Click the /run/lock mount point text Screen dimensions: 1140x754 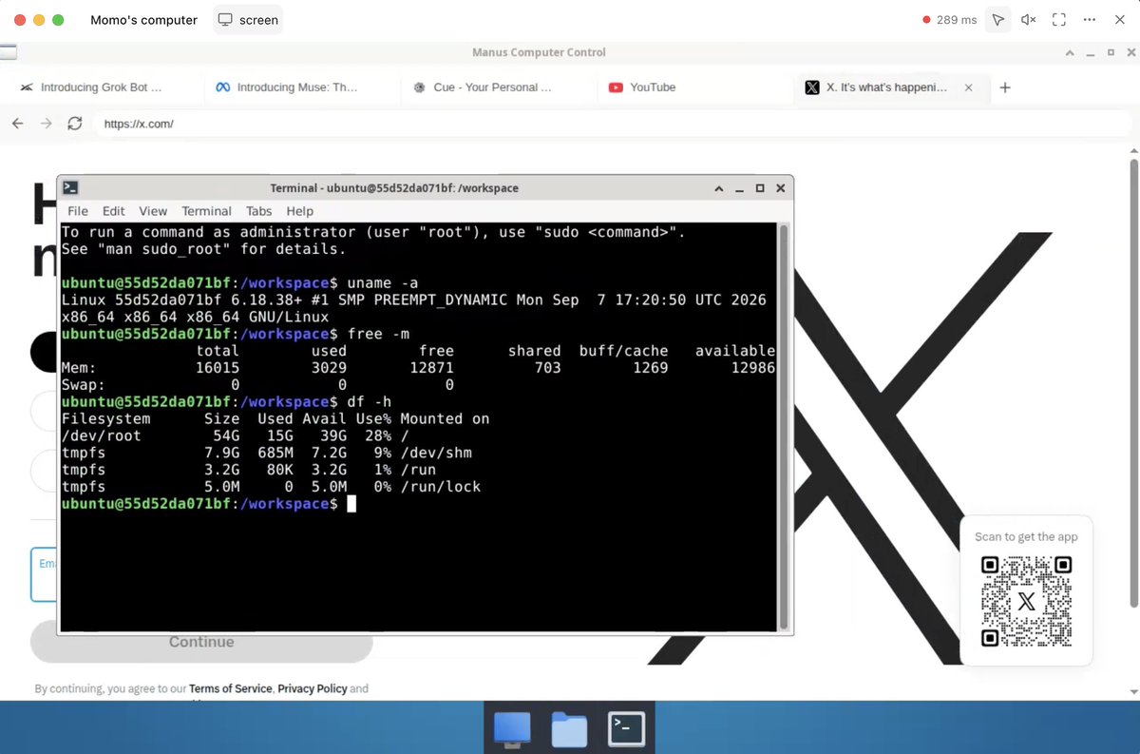441,487
